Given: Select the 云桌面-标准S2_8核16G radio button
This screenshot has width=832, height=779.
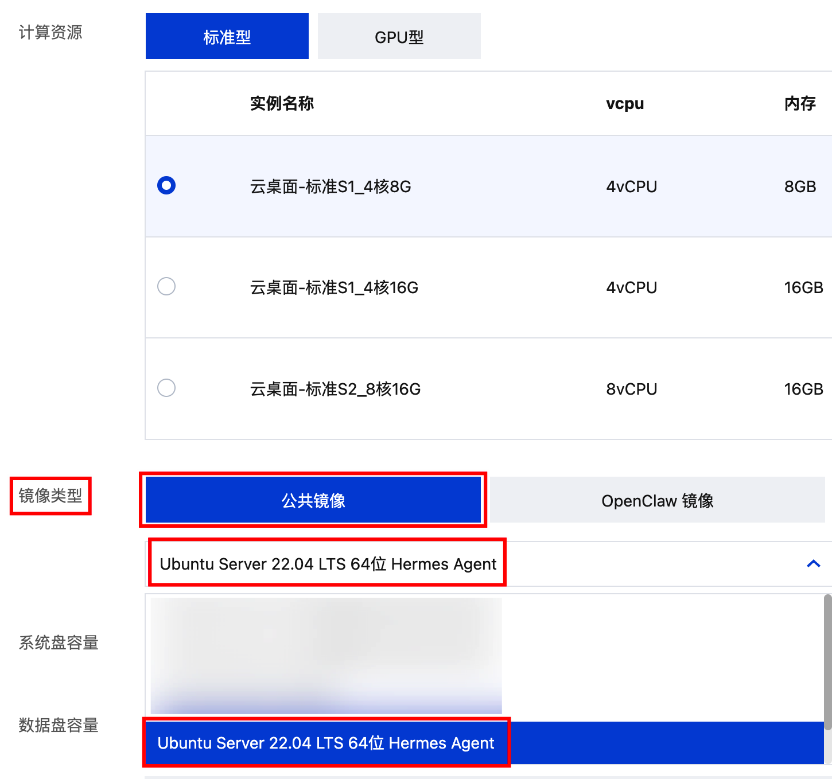Looking at the screenshot, I should click(x=166, y=388).
